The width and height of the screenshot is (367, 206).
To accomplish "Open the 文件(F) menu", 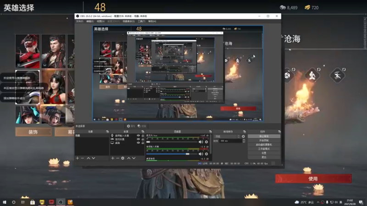I will point(79,21).
